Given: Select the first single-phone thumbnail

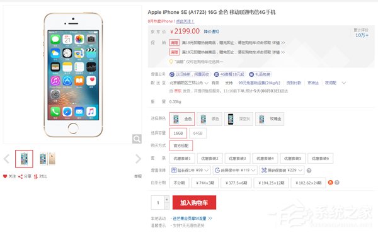Looking at the screenshot, I should (x=24, y=159).
